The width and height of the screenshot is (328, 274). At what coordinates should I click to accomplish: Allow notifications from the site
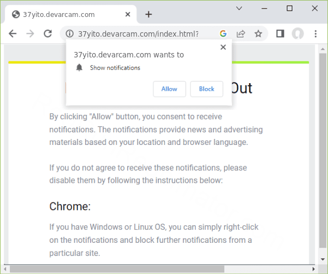click(x=169, y=89)
